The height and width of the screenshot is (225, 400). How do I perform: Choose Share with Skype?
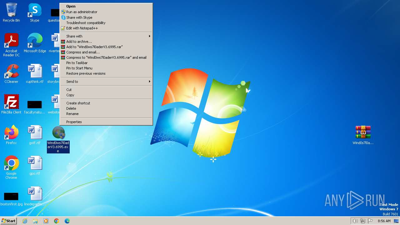[106, 17]
